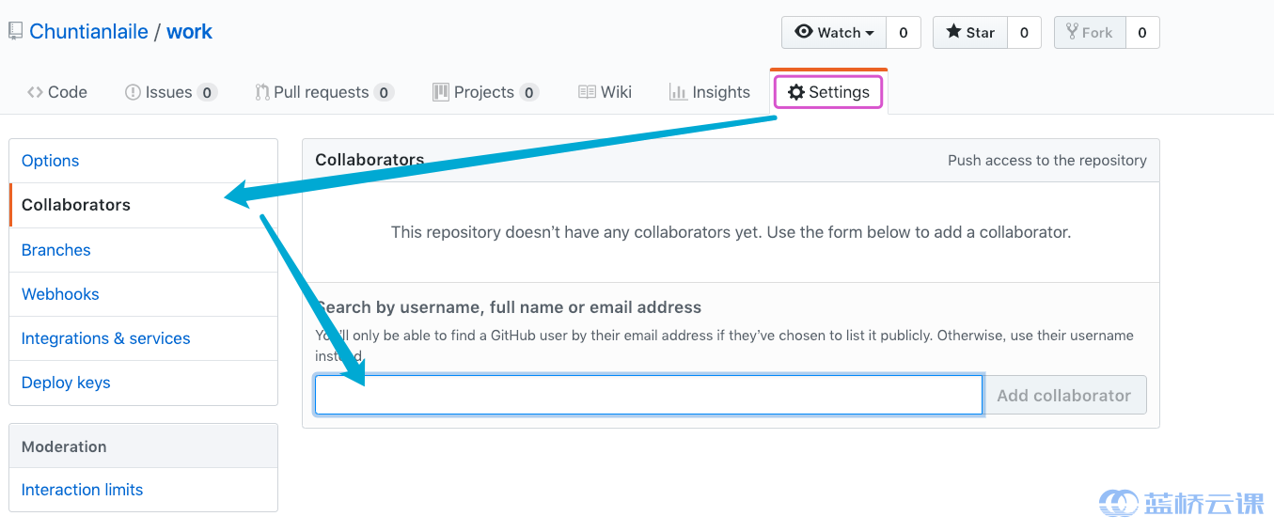Viewport: 1274px width, 532px height.
Task: Click the no-collaborators-yet message
Action: pos(731,232)
